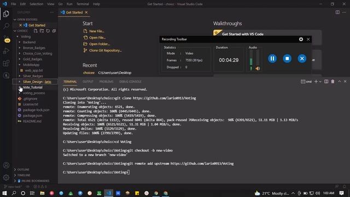Image resolution: width=350 pixels, height=197 pixels.
Task: Open Get Started with VS Code walkthrough
Action: coord(243,34)
